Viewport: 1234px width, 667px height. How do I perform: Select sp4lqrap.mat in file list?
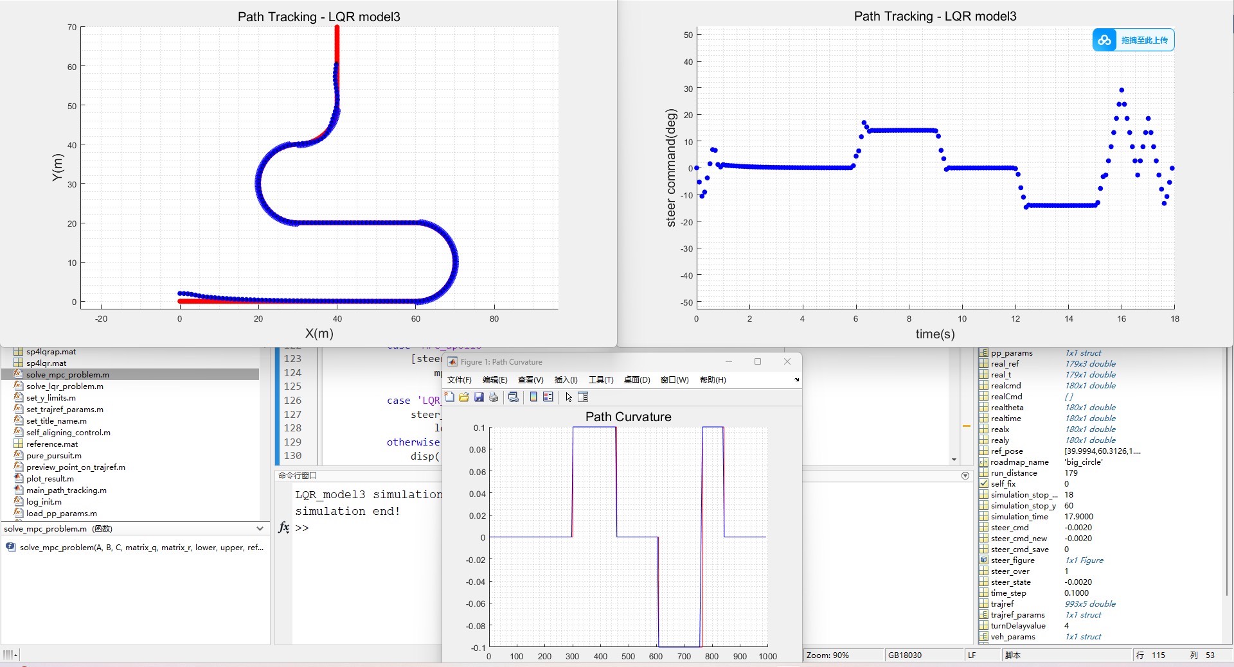coord(51,352)
